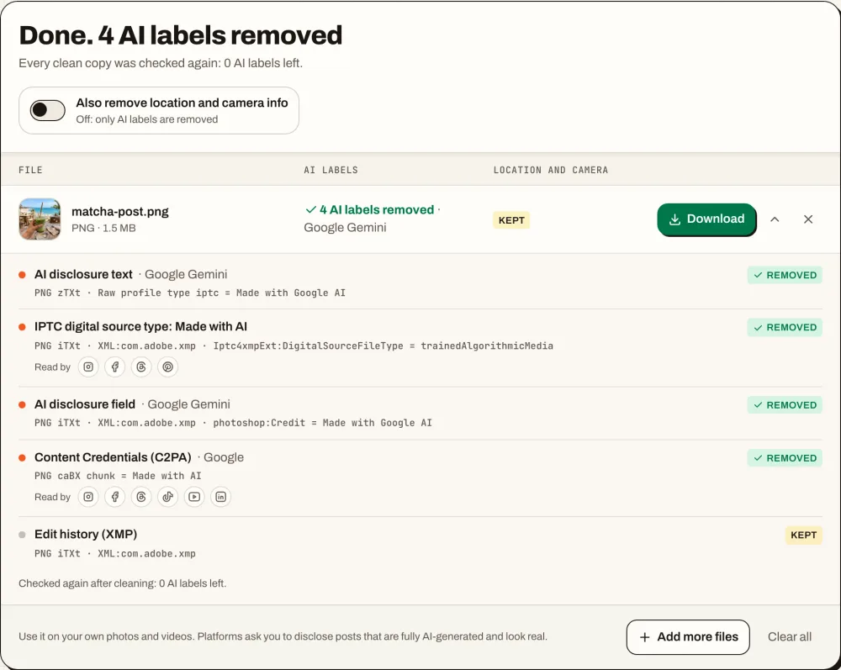This screenshot has width=841, height=670.
Task: Click REMOVED badge for AI disclosure text
Action: tap(785, 275)
